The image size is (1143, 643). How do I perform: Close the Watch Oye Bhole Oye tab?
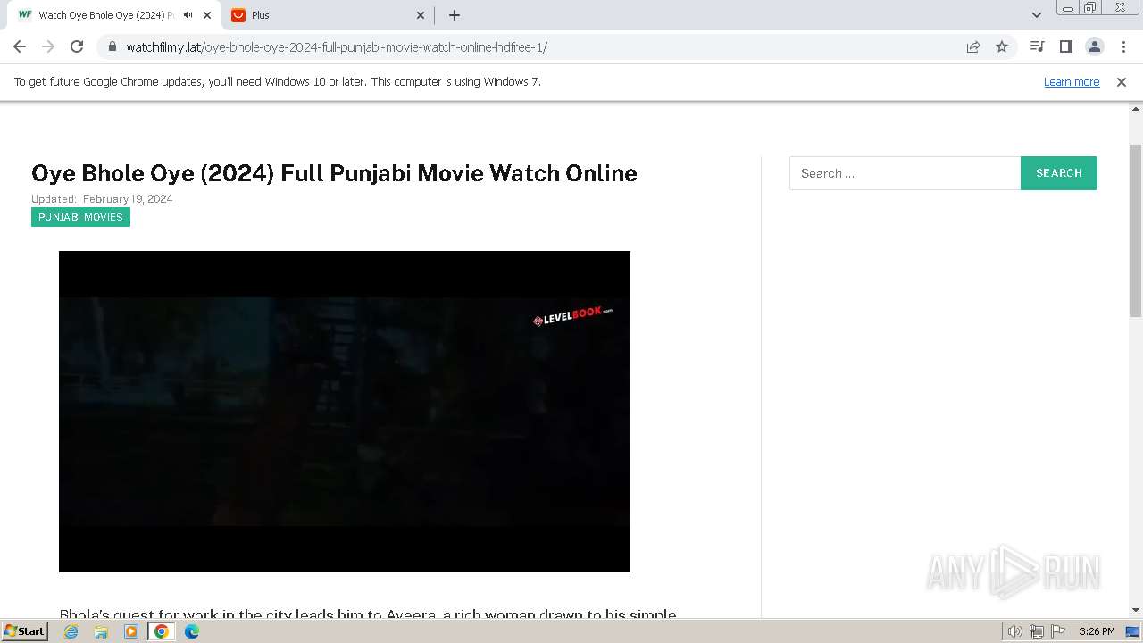point(207,15)
